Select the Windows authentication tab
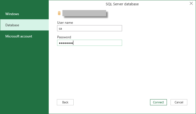The image size is (196, 114). (x=24, y=14)
